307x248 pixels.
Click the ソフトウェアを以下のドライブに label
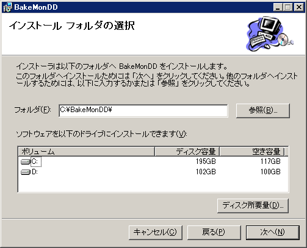tap(101, 134)
